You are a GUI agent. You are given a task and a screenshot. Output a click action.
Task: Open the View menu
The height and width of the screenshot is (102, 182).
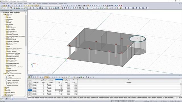(11, 3)
